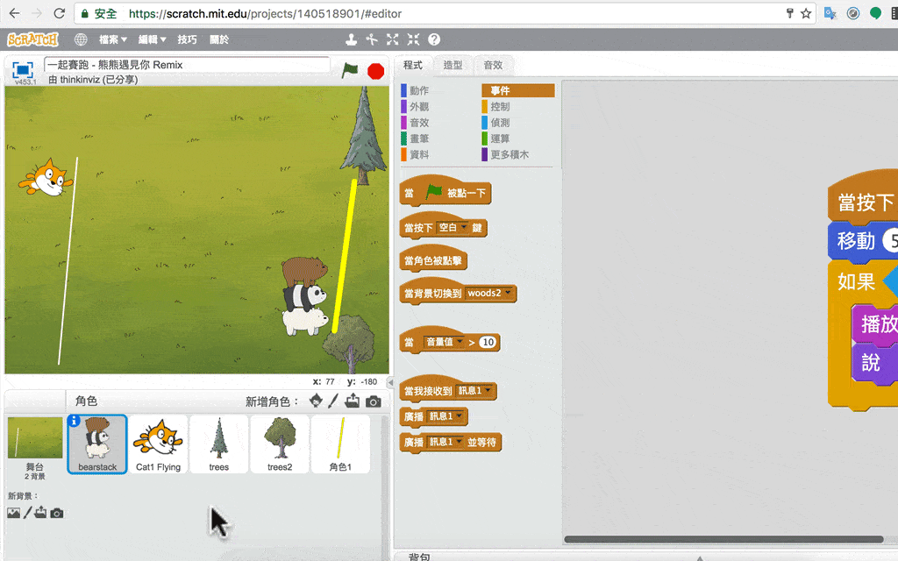Open the 檔案 menu
The image size is (898, 561).
pyautogui.click(x=113, y=39)
